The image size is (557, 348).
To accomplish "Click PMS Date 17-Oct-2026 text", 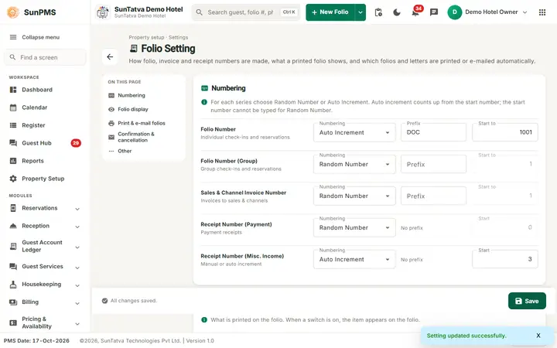I will point(36,340).
